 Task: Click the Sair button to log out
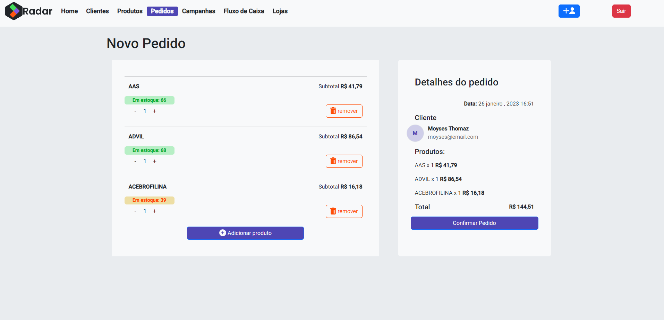(621, 11)
